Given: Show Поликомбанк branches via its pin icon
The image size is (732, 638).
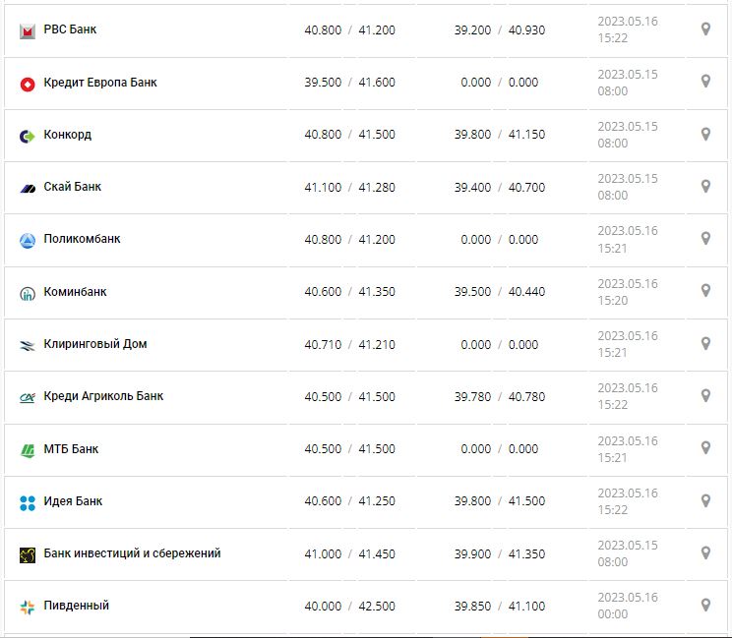Looking at the screenshot, I should tap(705, 238).
